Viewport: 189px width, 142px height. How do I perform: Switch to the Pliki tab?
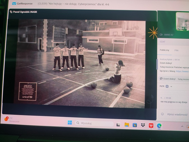[x=176, y=50]
